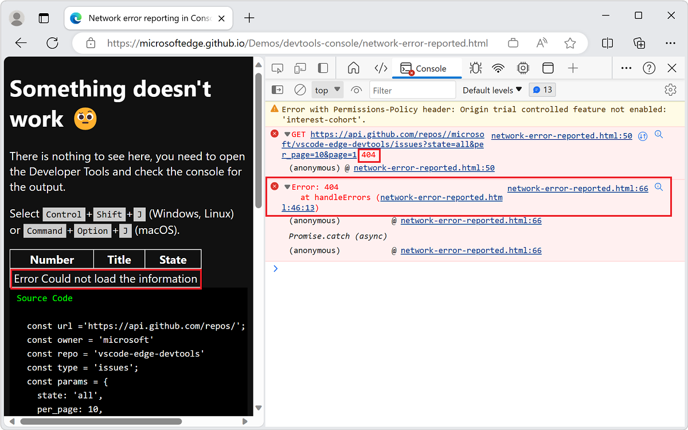Toggle DevTools dock position icon
Viewport: 688px width, 430px height.
pyautogui.click(x=323, y=68)
